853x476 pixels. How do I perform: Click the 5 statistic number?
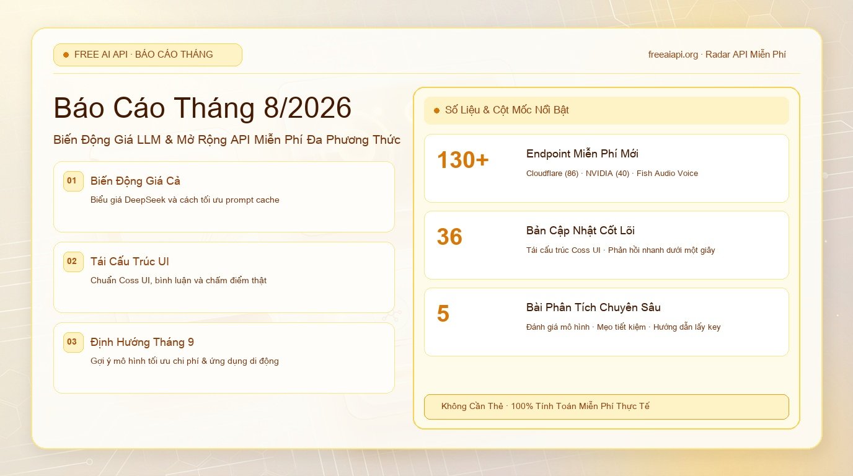[443, 314]
